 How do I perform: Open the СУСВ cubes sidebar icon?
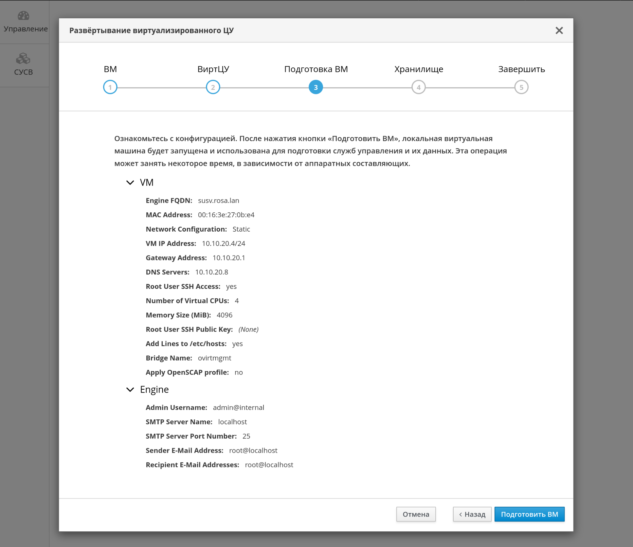(x=23, y=59)
